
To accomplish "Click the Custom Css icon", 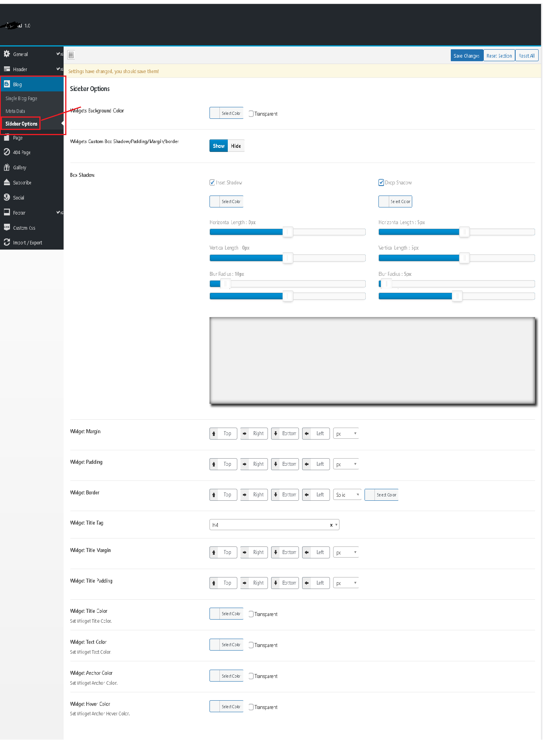I will point(7,227).
